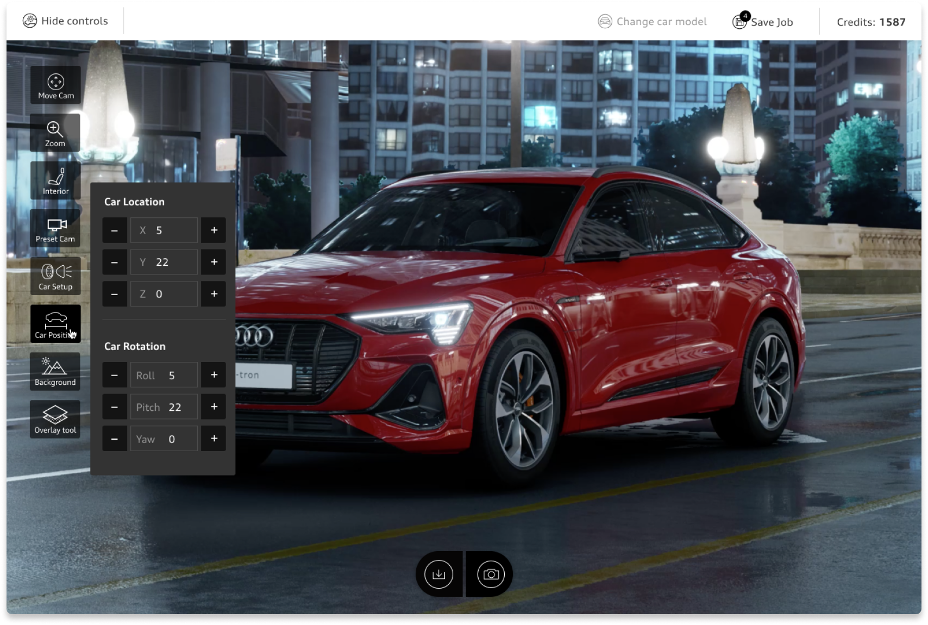Click the Pitch input field
Viewport: 928px width, 625px height.
164,407
